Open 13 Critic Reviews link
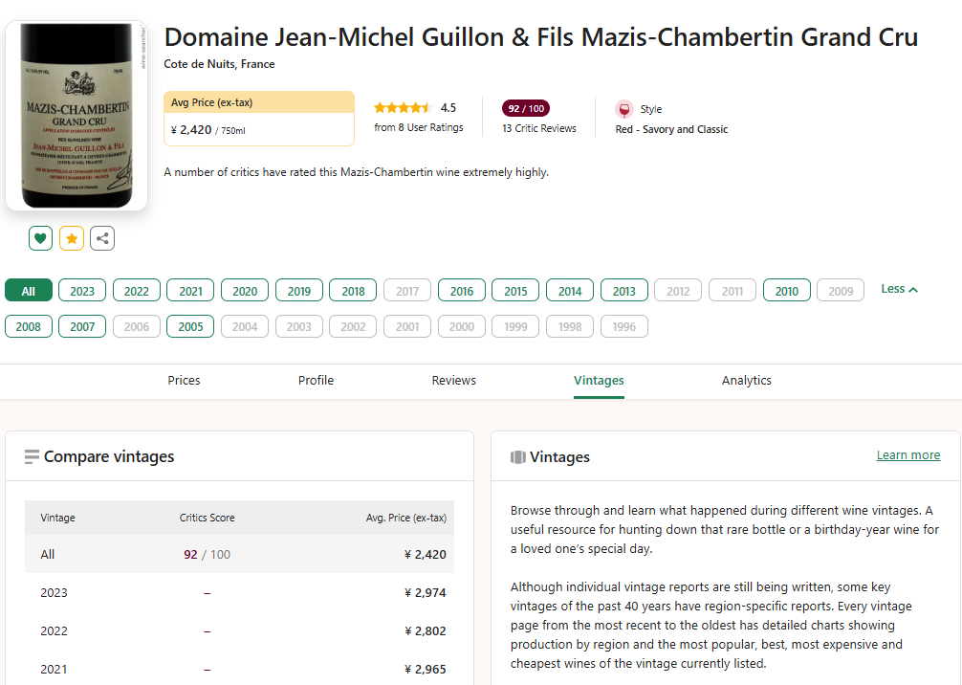This screenshot has width=962, height=685. 539,128
